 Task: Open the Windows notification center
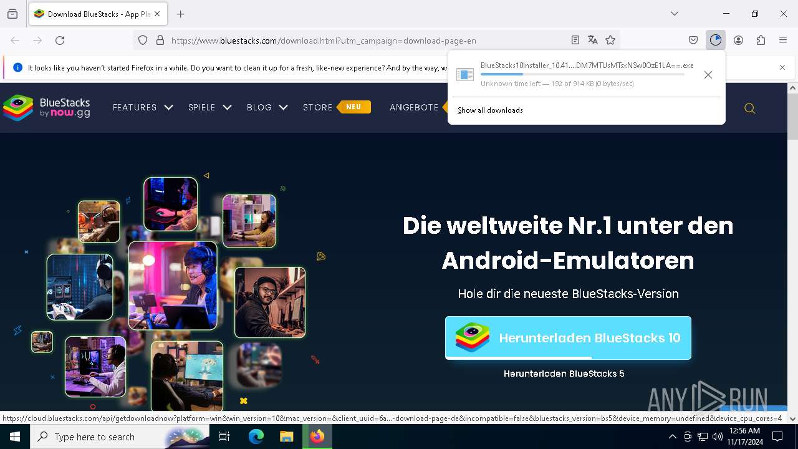pyautogui.click(x=777, y=437)
